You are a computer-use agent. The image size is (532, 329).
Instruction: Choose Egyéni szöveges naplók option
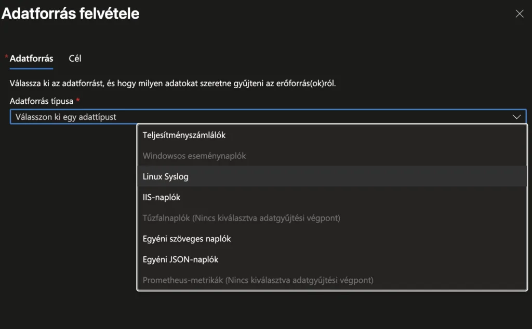[187, 239]
